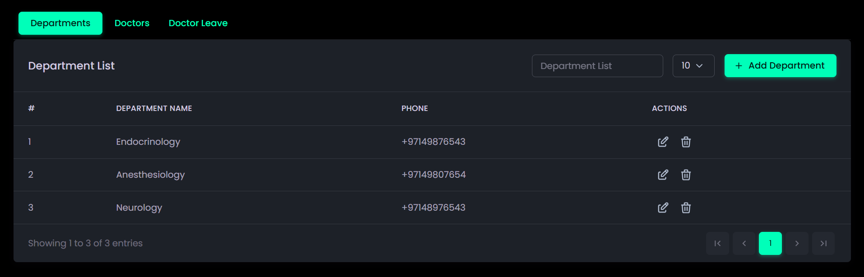Viewport: 864px width, 277px height.
Task: Jump to last page of results
Action: pos(823,244)
